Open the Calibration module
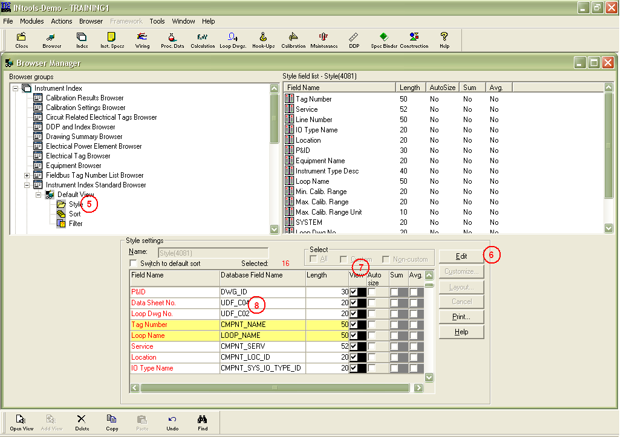The image size is (621, 437). click(x=293, y=40)
